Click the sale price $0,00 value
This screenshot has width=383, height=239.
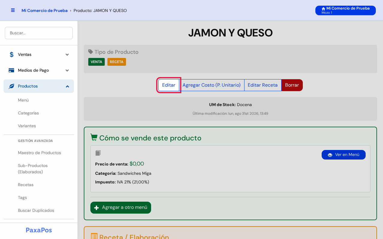point(137,164)
